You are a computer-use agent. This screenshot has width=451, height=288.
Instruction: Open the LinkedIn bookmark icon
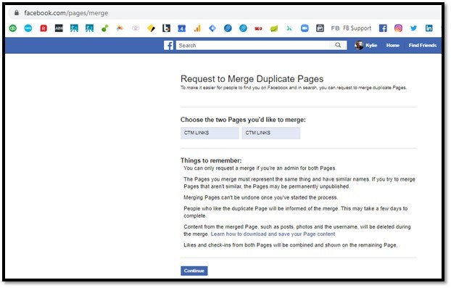pyautogui.click(x=429, y=28)
